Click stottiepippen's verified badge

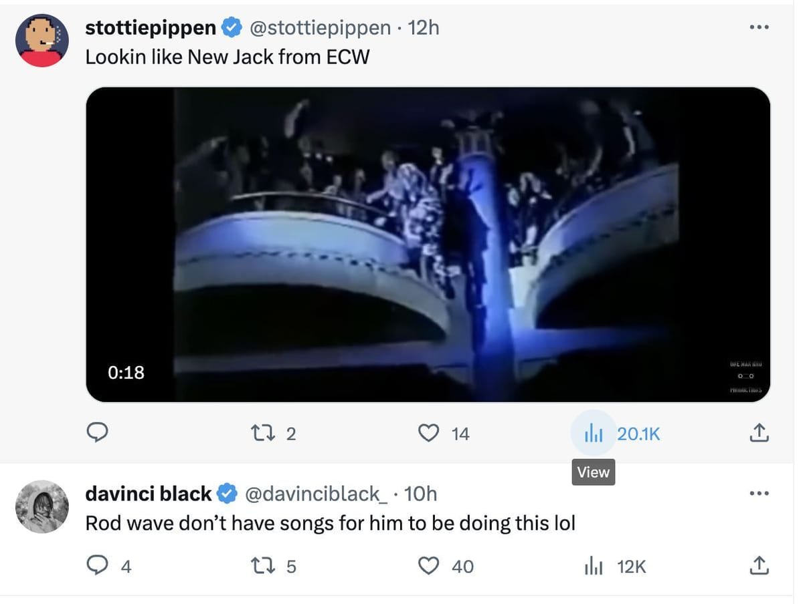pyautogui.click(x=232, y=27)
